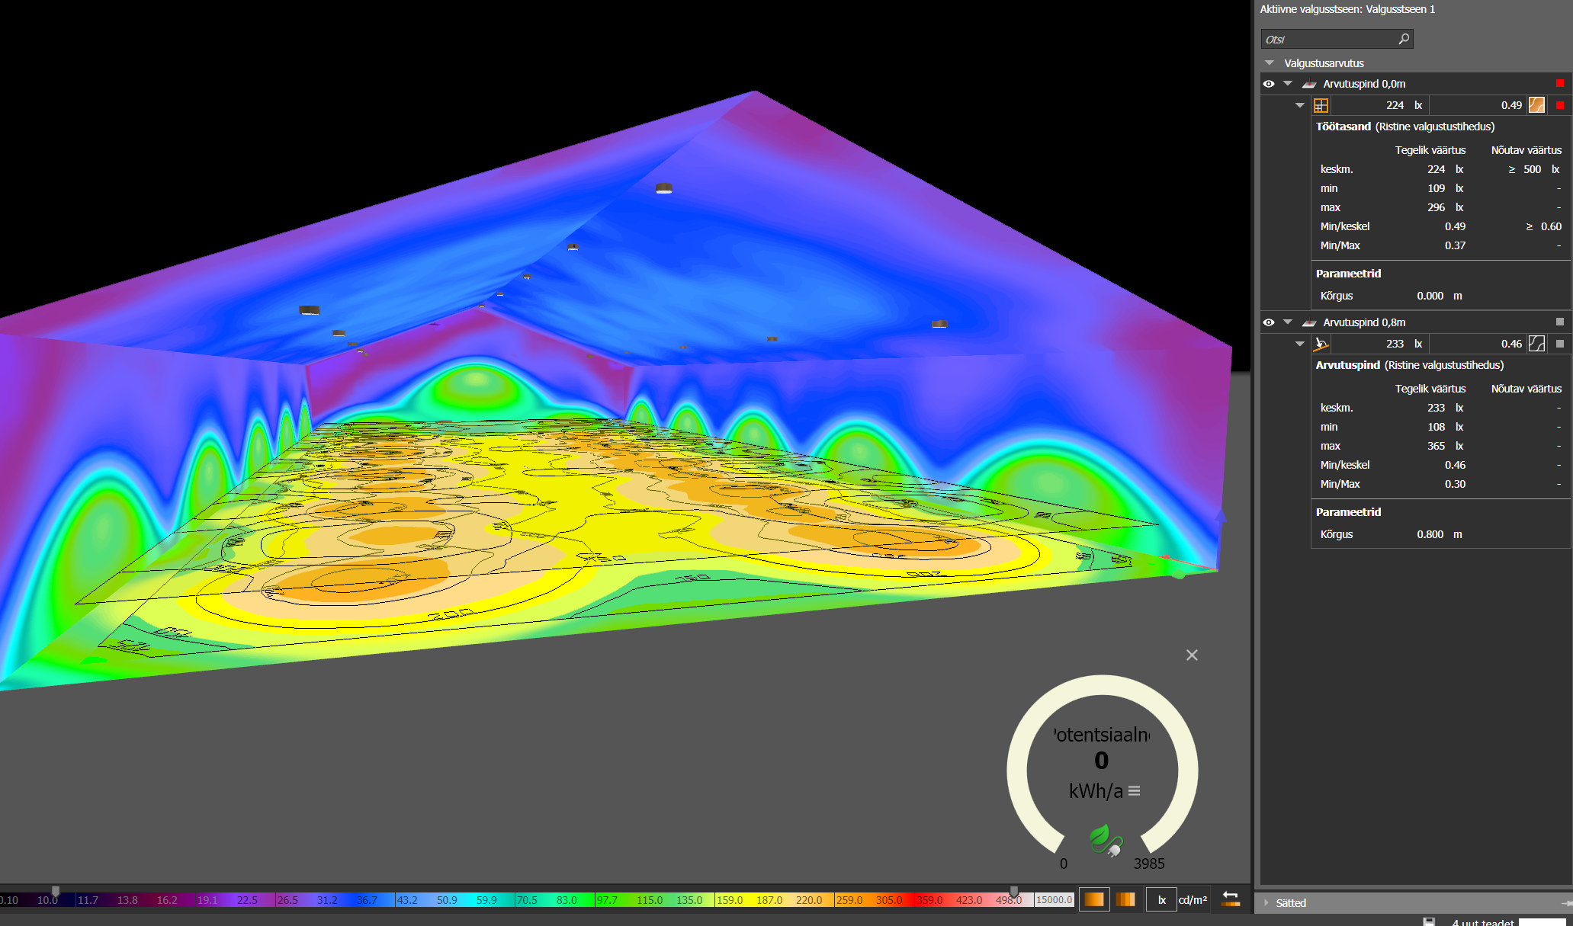Click the upper color scale slider handle near 498.0

click(1014, 891)
